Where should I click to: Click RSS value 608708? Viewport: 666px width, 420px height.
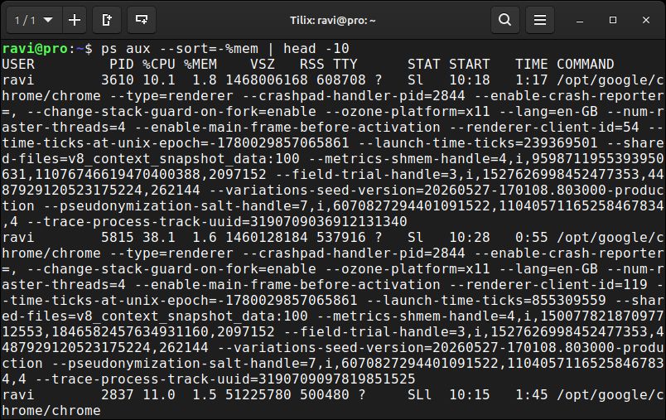(x=341, y=80)
